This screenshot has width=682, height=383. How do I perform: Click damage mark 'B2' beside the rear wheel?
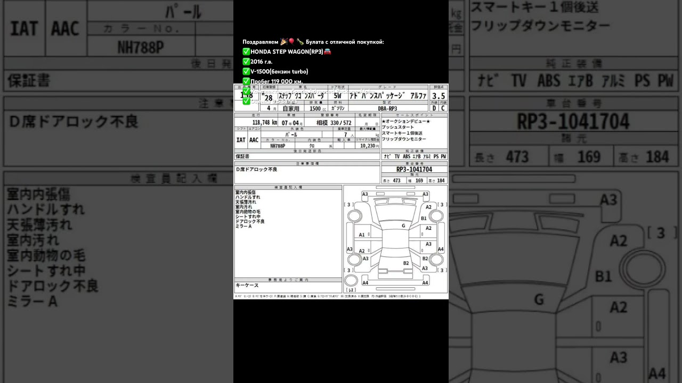click(x=425, y=259)
